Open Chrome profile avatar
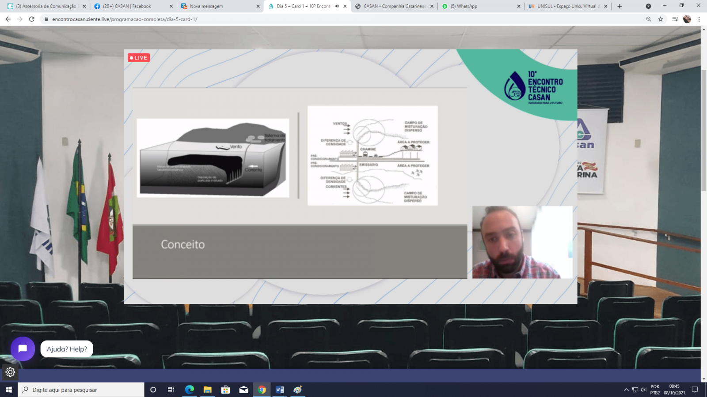 [x=687, y=19]
